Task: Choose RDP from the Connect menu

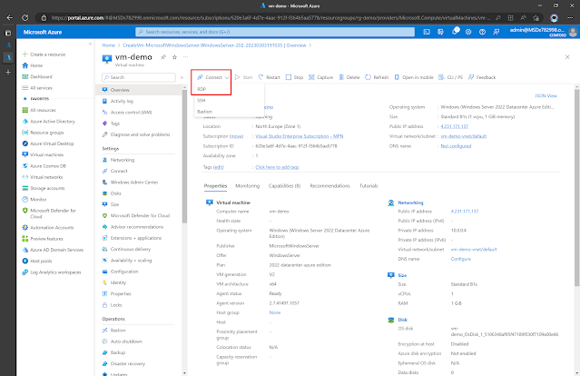Action: (x=202, y=89)
